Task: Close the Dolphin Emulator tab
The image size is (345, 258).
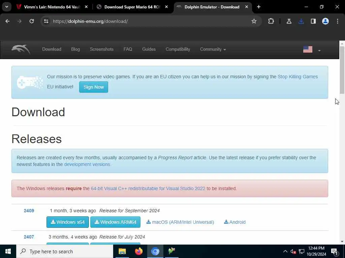Action: click(x=247, y=7)
